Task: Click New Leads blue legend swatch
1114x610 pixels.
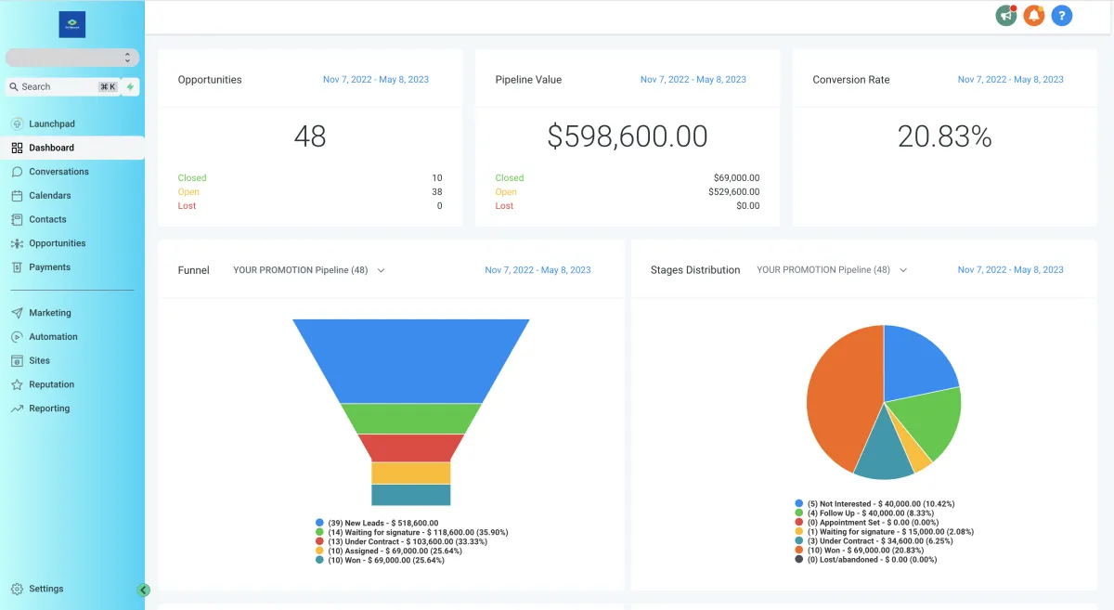Action: [x=320, y=524]
